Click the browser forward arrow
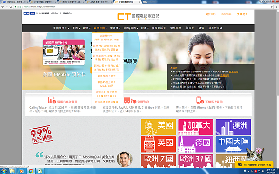 7,7
